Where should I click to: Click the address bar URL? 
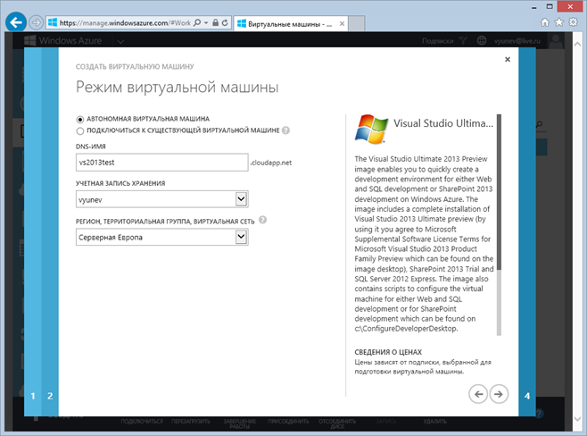point(125,23)
